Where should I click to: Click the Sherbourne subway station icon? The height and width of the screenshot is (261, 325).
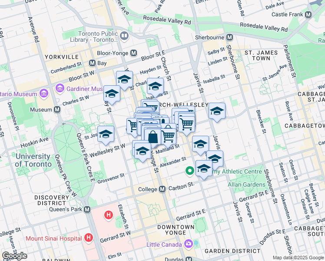[x=229, y=37]
